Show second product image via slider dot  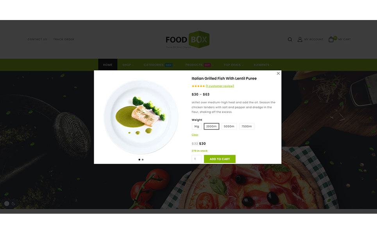(143, 160)
